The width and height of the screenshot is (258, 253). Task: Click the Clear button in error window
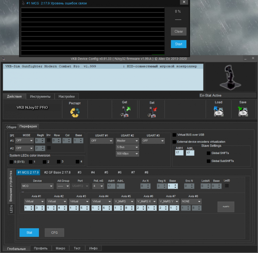click(x=179, y=31)
